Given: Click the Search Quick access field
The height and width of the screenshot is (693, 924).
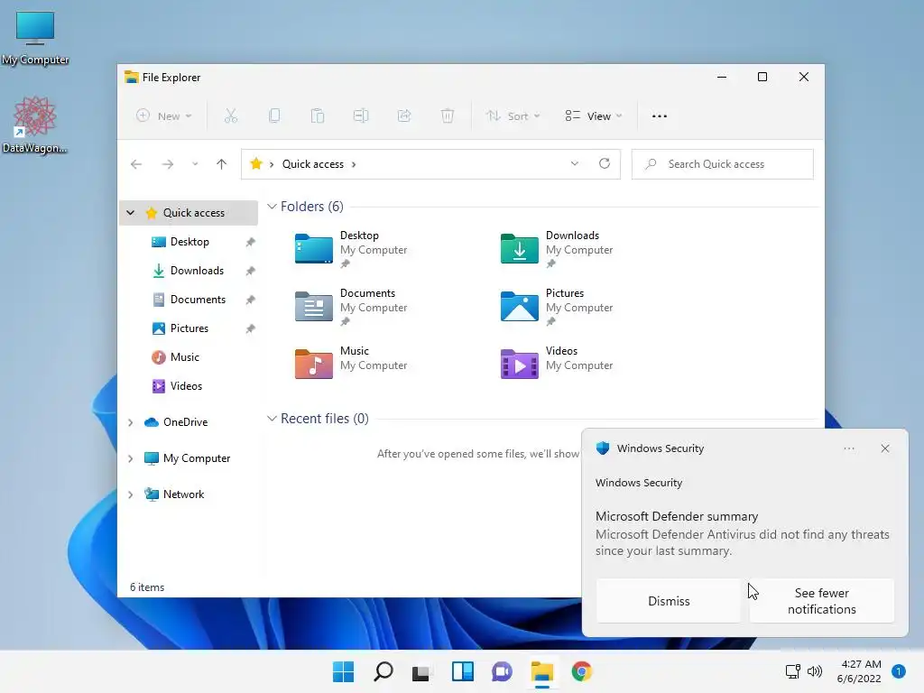Looking at the screenshot, I should click(723, 164).
